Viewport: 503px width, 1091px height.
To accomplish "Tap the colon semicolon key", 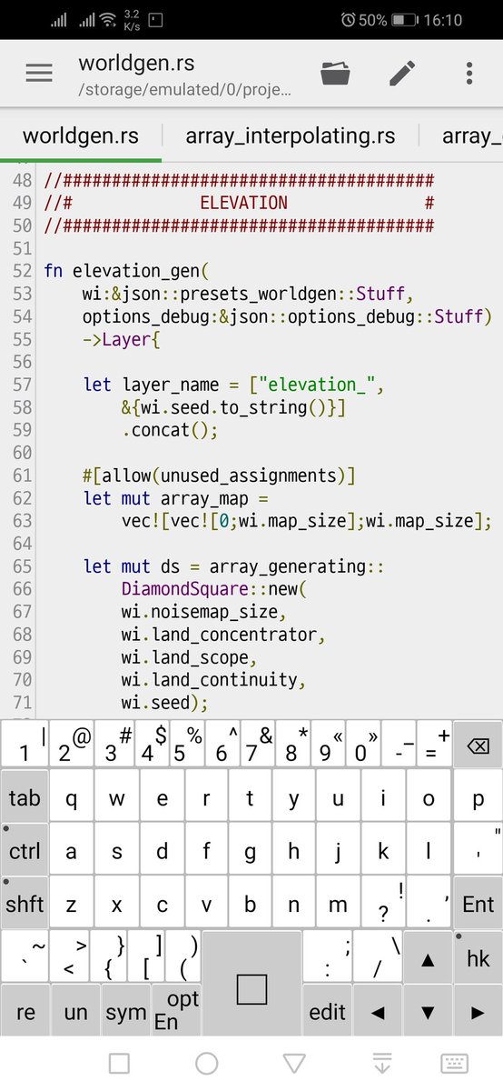I will [x=328, y=956].
